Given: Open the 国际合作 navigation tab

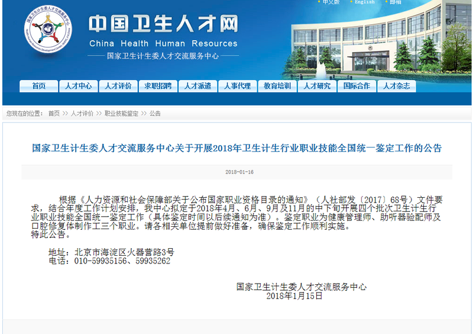Looking at the screenshot, I should pyautogui.click(x=357, y=86).
